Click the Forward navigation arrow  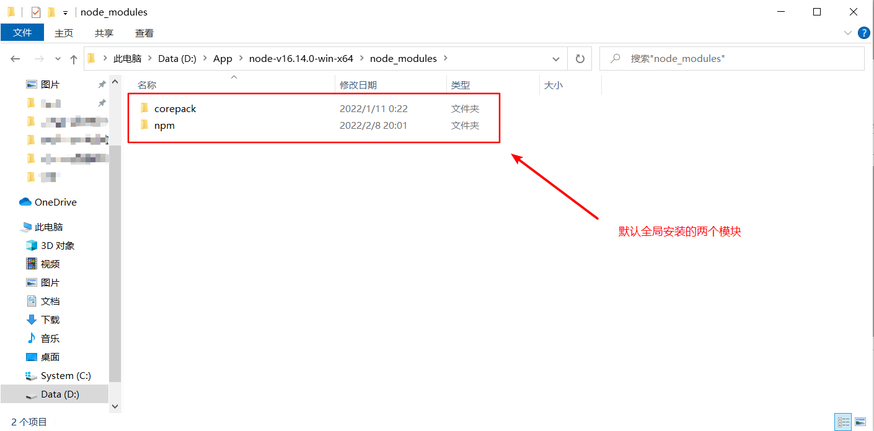(38, 59)
